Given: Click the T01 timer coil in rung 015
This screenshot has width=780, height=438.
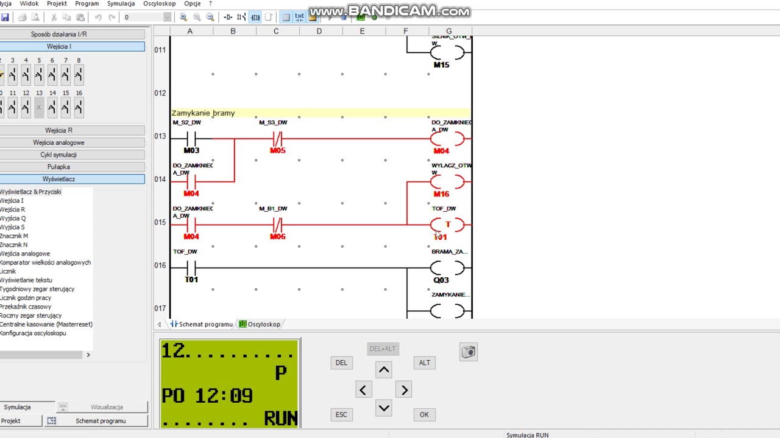Looking at the screenshot, I should click(448, 226).
